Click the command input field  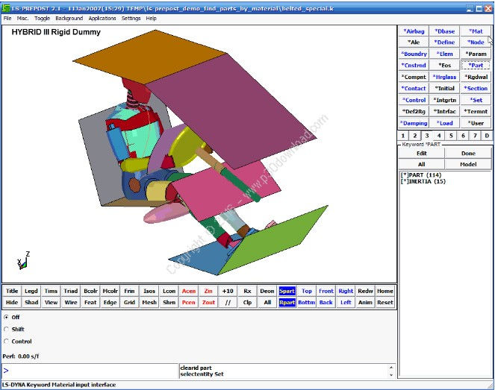click(x=90, y=371)
